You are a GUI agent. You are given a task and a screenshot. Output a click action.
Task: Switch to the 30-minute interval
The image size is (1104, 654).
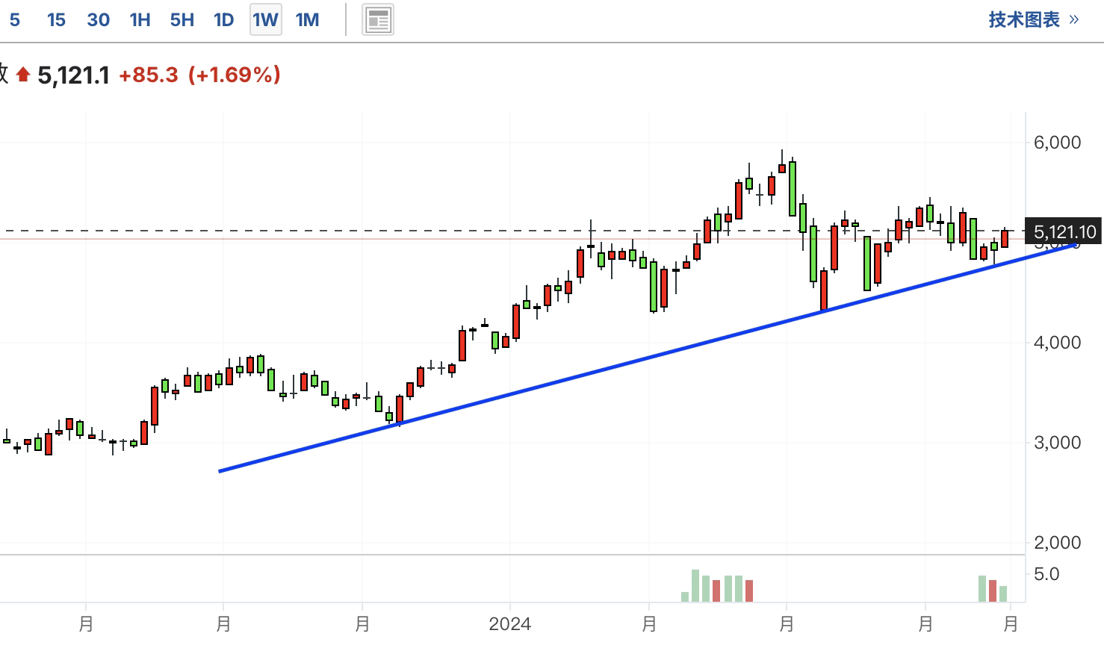pos(99,20)
